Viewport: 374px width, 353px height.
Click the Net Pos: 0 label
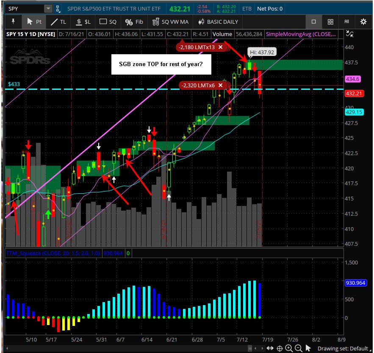[x=270, y=9]
